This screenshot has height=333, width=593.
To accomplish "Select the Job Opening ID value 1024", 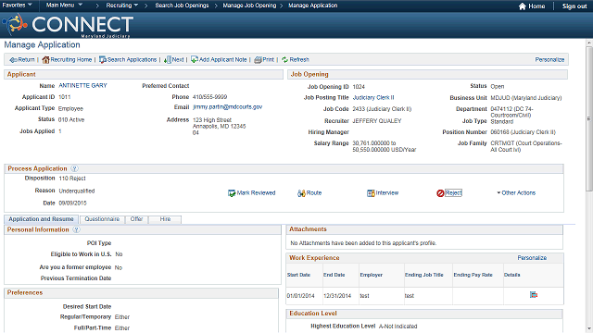I will point(359,87).
